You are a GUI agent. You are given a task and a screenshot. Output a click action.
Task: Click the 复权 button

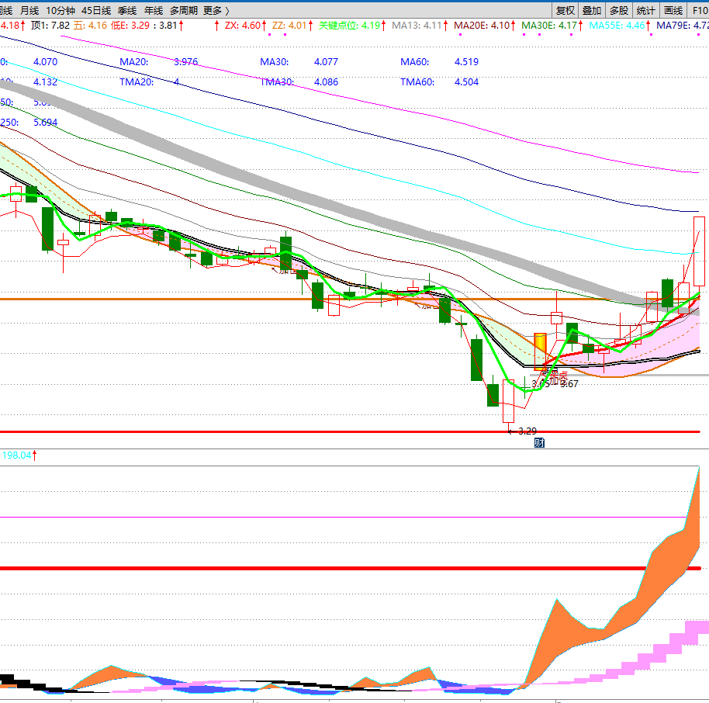[x=565, y=10]
